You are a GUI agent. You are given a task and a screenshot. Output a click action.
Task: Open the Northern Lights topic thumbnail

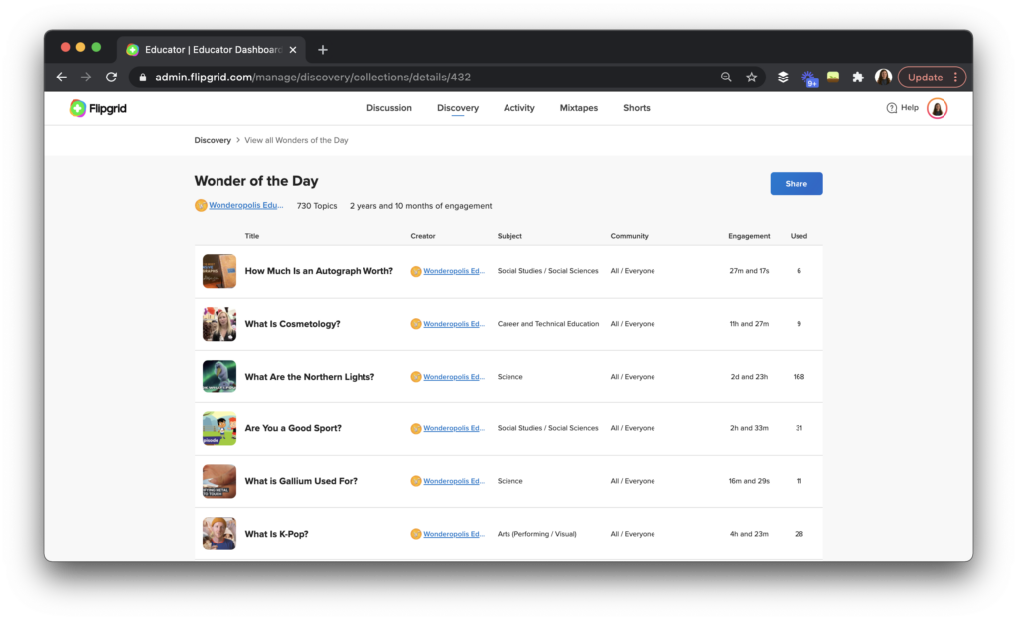coord(219,377)
